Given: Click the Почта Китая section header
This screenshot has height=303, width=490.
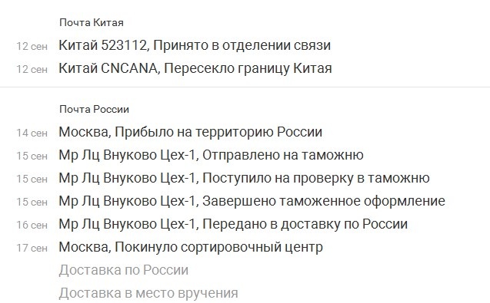Looking at the screenshot, I should [x=92, y=22].
